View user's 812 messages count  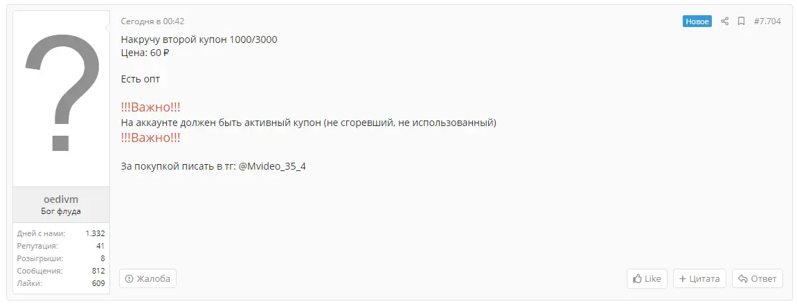(98, 271)
